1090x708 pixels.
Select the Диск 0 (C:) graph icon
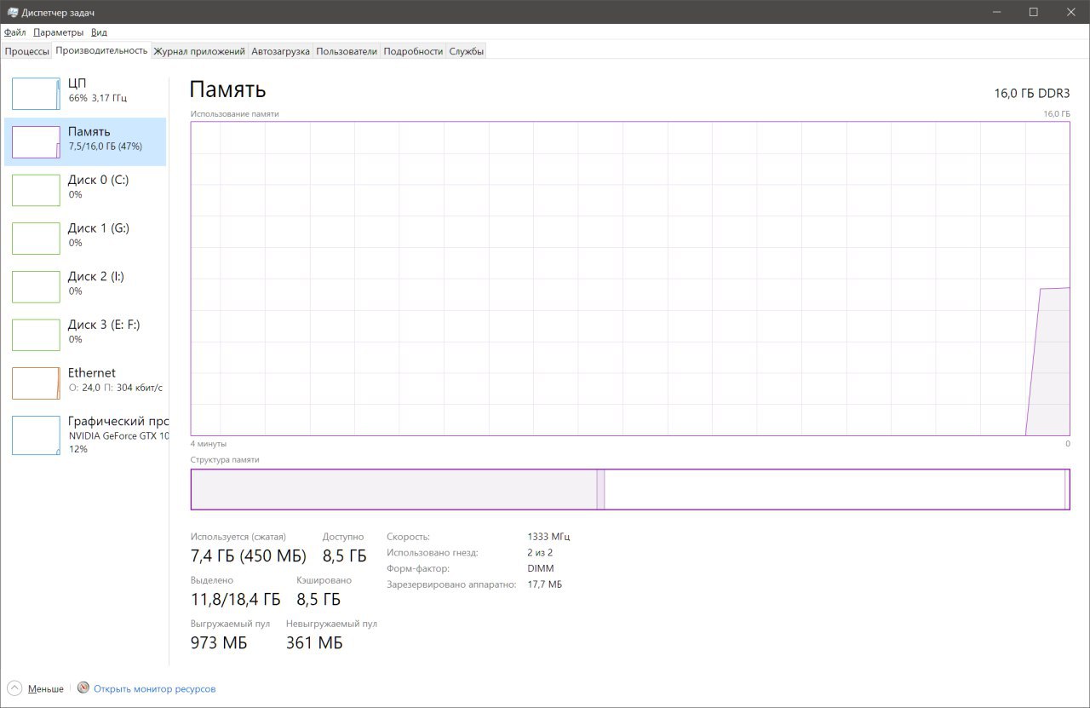(36, 190)
